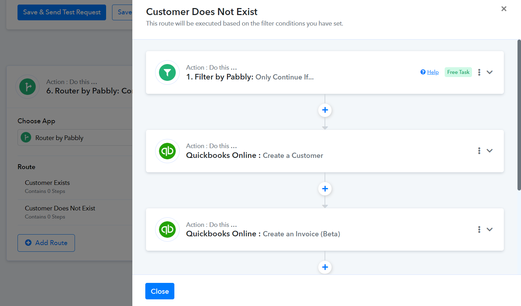Click the Router icon in Choose App field

pos(26,138)
